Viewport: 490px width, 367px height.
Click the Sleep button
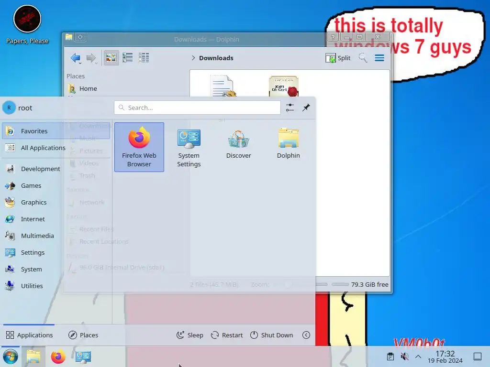(x=189, y=335)
